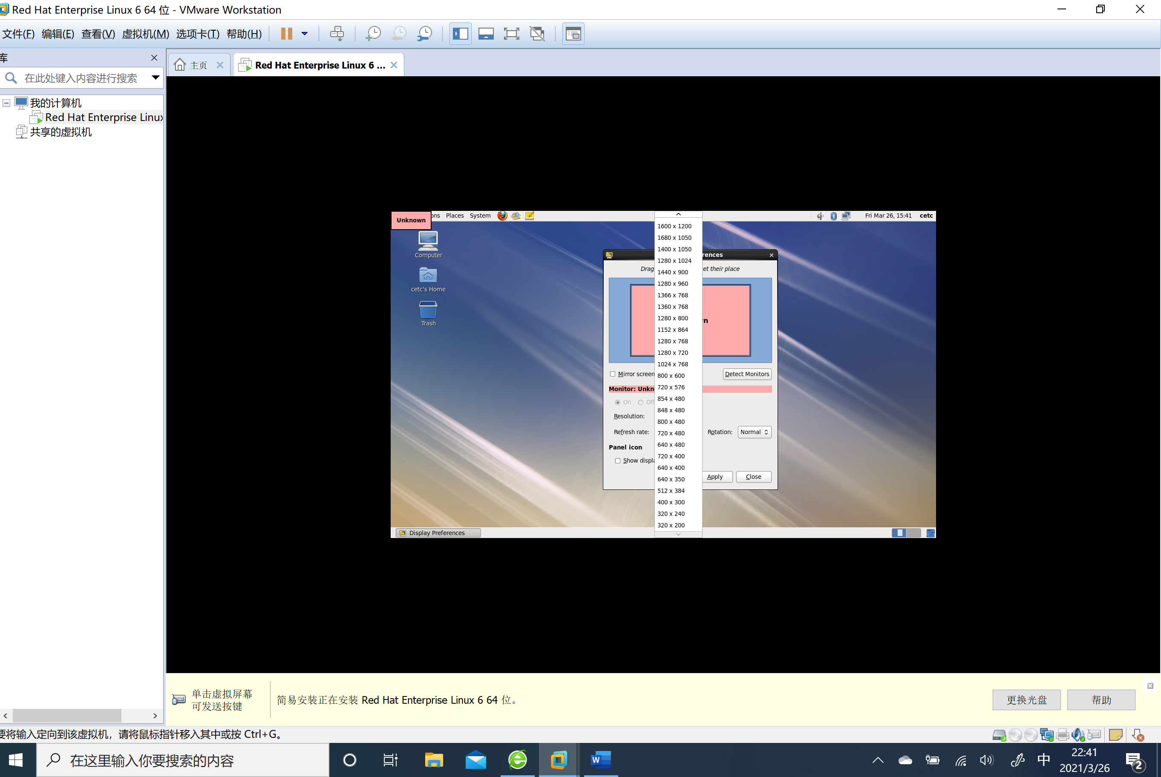
Task: Collapse the 我的计算机 tree node
Action: click(x=6, y=103)
